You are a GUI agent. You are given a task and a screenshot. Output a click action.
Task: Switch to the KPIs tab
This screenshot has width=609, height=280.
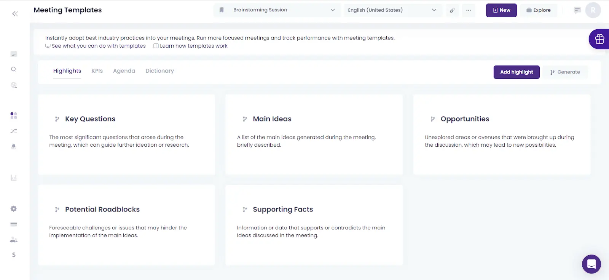tap(97, 71)
